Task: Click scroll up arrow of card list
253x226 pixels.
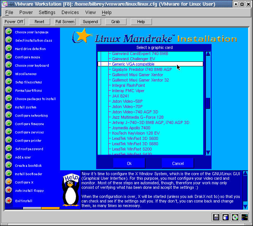Action: [x=208, y=53]
